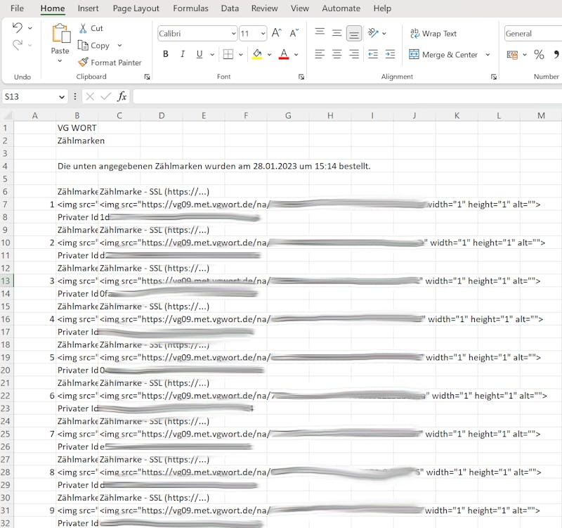Open the Formulas tab
562x528 pixels.
point(190,8)
